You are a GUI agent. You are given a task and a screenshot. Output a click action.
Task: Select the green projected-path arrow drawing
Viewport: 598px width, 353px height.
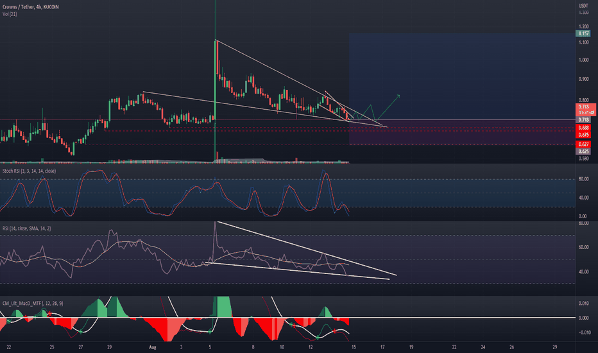click(375, 108)
